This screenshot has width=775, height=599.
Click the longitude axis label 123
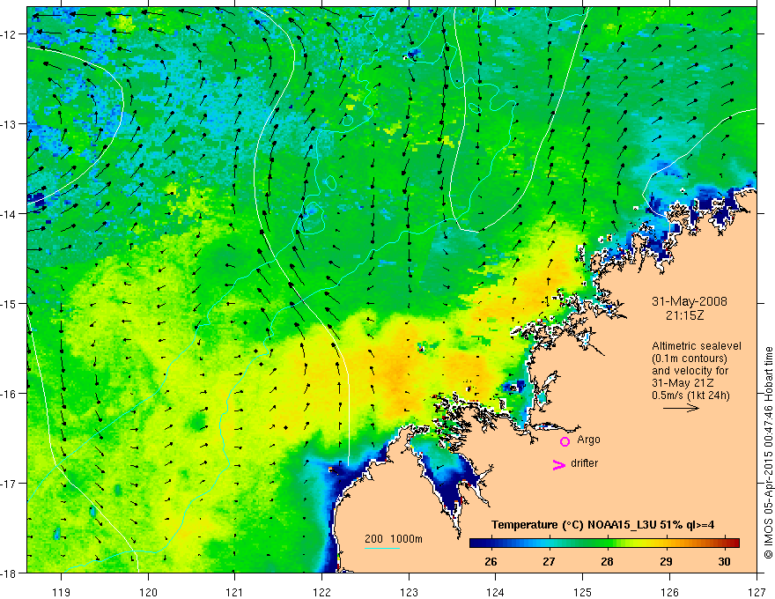(x=409, y=592)
